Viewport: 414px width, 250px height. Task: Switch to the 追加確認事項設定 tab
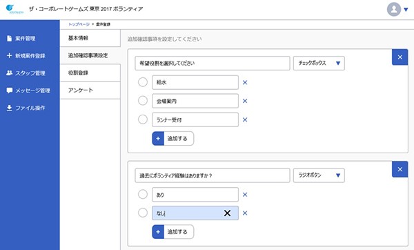(90, 55)
